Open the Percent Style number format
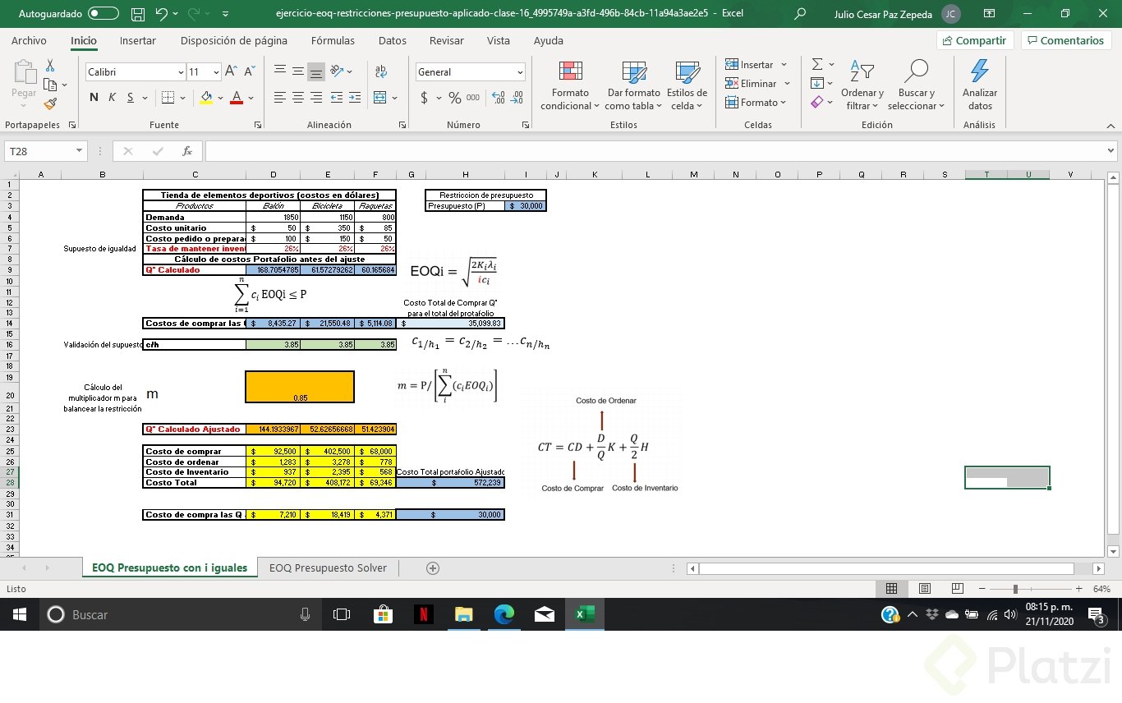This screenshot has height=703, width=1122. coord(454,97)
